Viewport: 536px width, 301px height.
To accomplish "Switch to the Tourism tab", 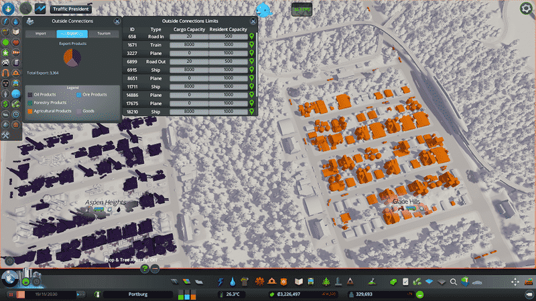I will coord(103,33).
